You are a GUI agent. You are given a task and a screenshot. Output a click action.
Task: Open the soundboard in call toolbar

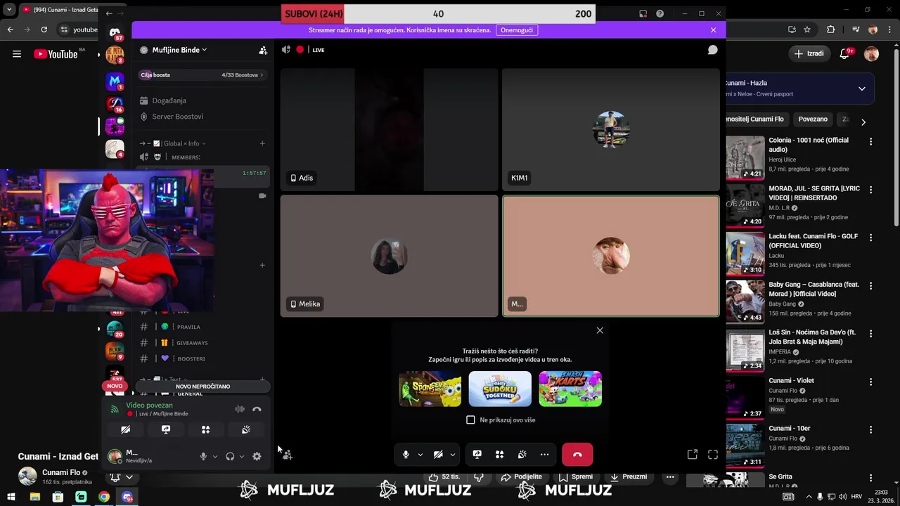[522, 455]
